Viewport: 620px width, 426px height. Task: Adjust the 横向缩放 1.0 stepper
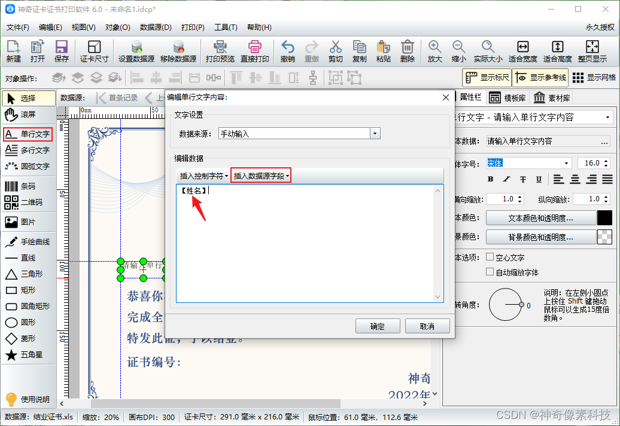(x=520, y=199)
